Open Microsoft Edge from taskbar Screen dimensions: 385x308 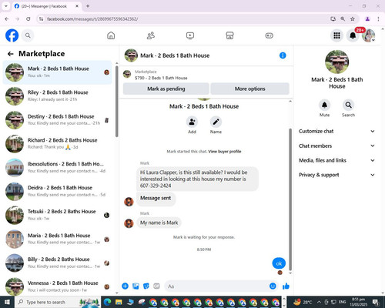(x=107, y=302)
